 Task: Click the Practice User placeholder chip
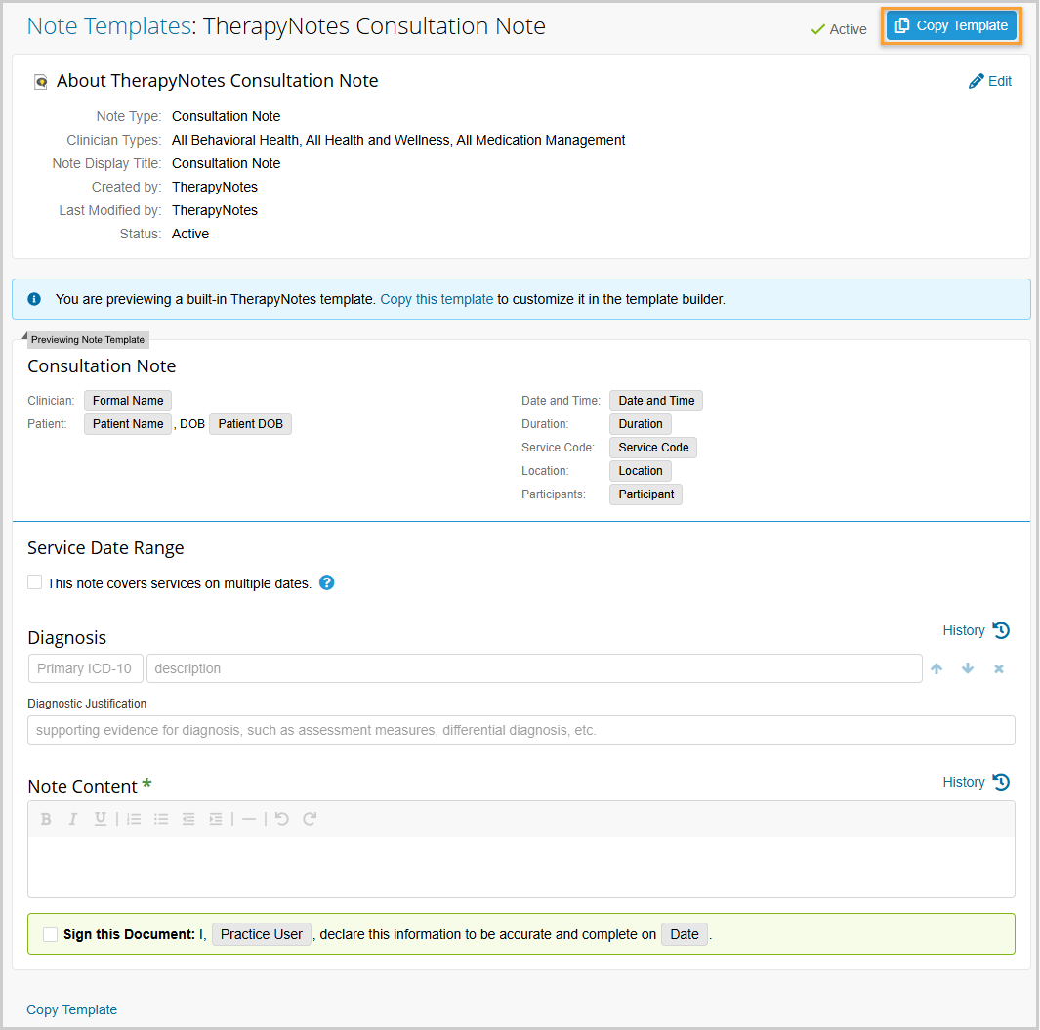point(262,934)
